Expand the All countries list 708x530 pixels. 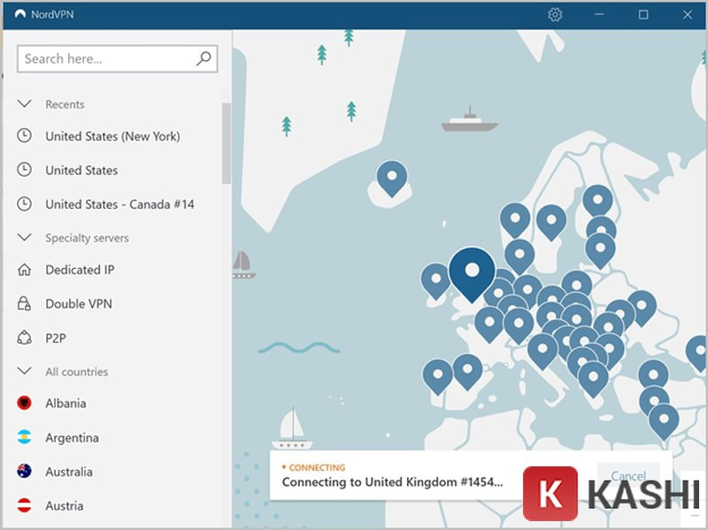point(25,372)
